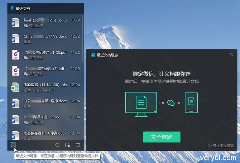The height and width of the screenshot is (163, 240).
Task: Click 桌面（浏览器接收）source label
Action: [x=39, y=90]
